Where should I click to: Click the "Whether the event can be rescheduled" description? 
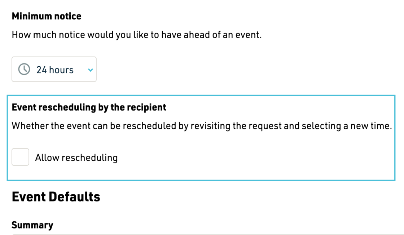[202, 126]
